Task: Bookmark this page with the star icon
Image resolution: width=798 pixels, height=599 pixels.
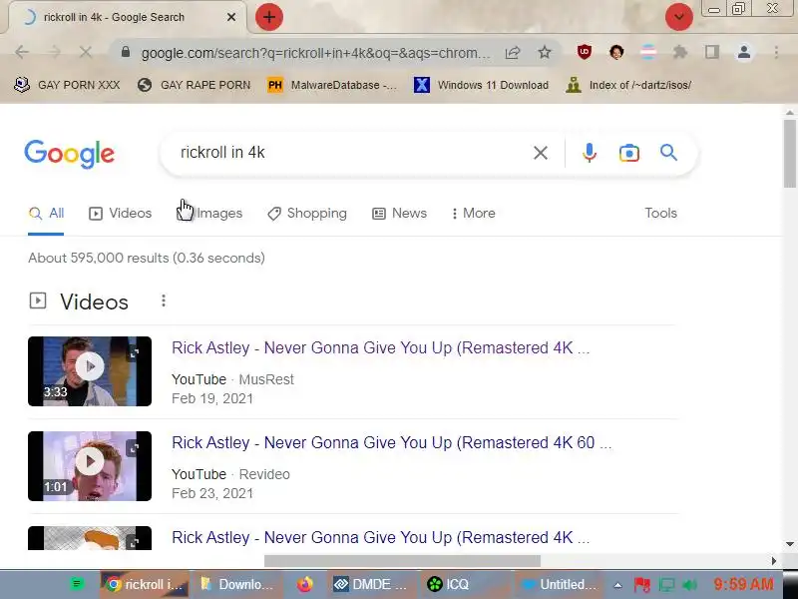Action: 545,52
